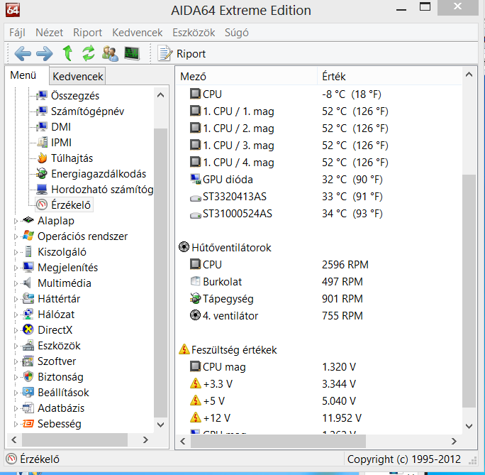Click up arrow of tree pane scrollbar
This screenshot has width=485, height=475.
click(160, 95)
